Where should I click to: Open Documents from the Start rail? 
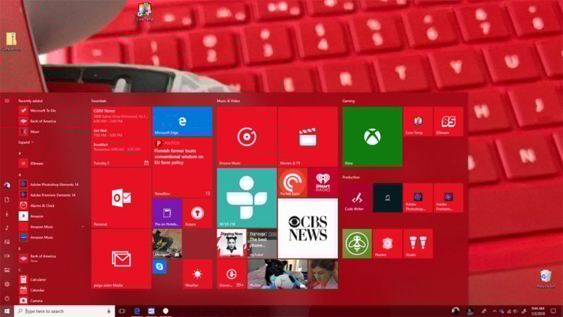pos(7,199)
